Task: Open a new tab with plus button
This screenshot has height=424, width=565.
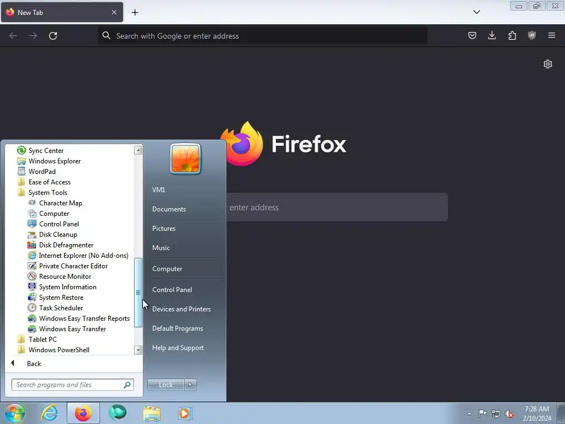Action: tap(135, 12)
